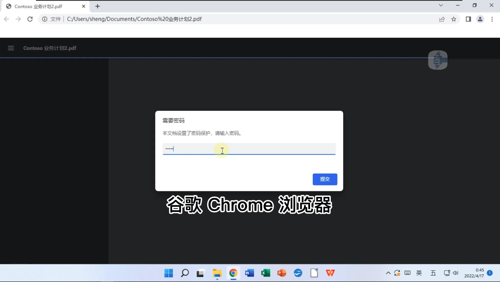Click the reload page icon
The width and height of the screenshot is (500, 282).
point(30,19)
